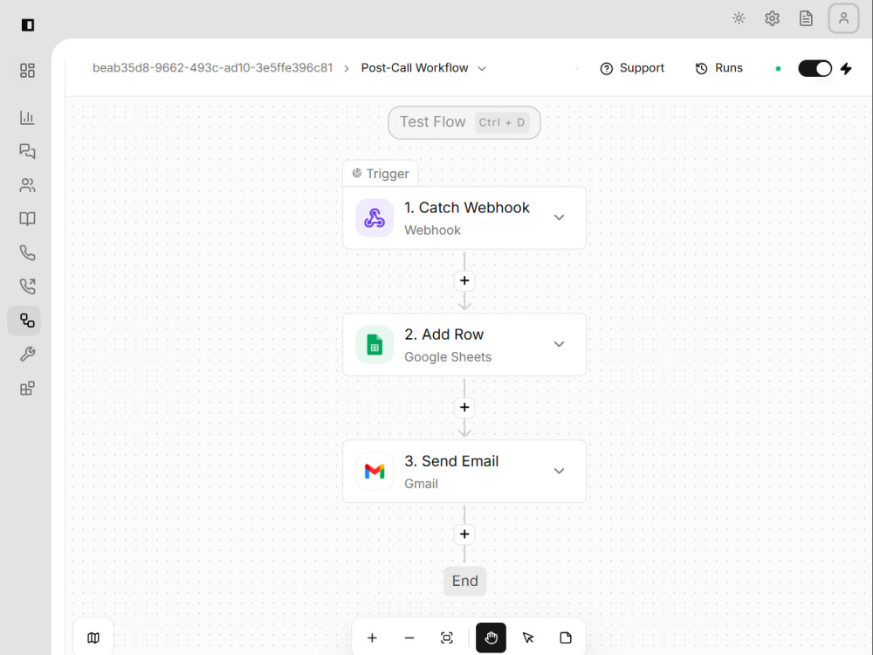873x655 pixels.
Task: Select the 1. Catch Webhook step title
Action: point(466,208)
